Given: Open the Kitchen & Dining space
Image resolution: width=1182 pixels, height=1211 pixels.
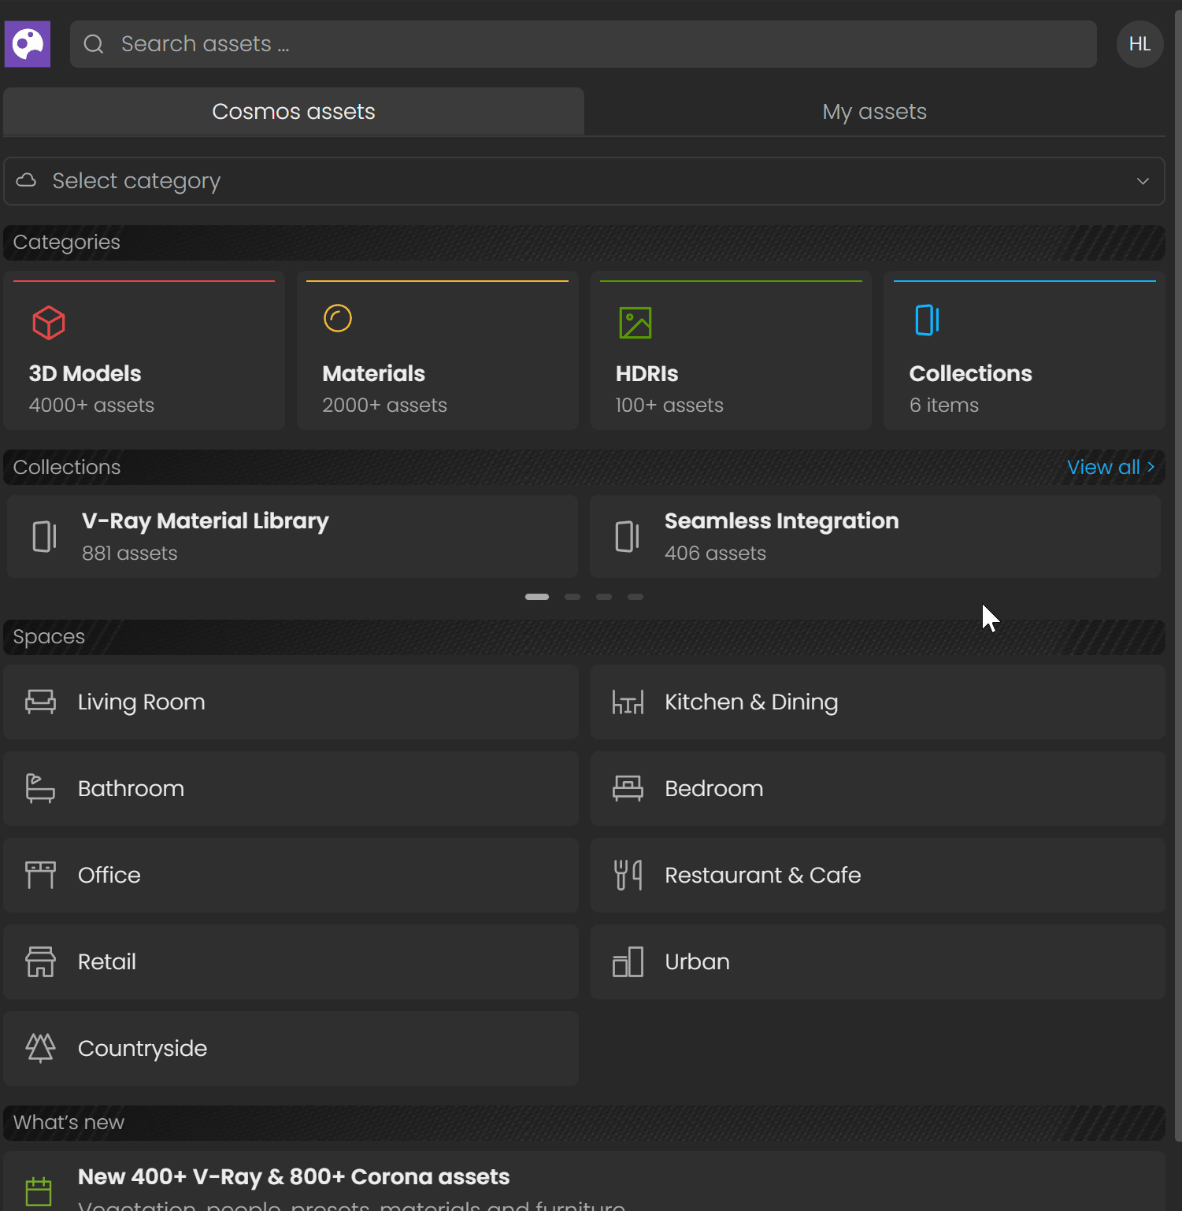Looking at the screenshot, I should (x=878, y=702).
